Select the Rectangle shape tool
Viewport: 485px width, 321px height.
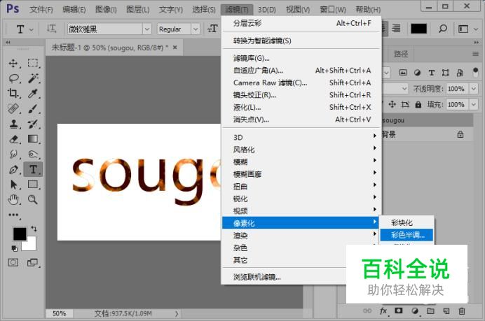coord(33,185)
